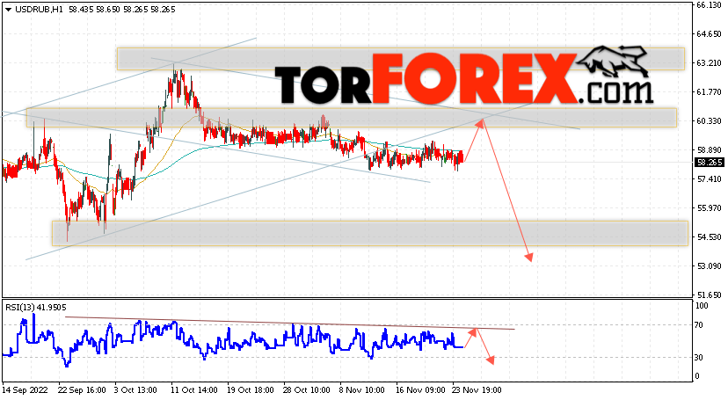Select the 55.970 price axis label
Screen dimensions: 728x400
pos(709,207)
